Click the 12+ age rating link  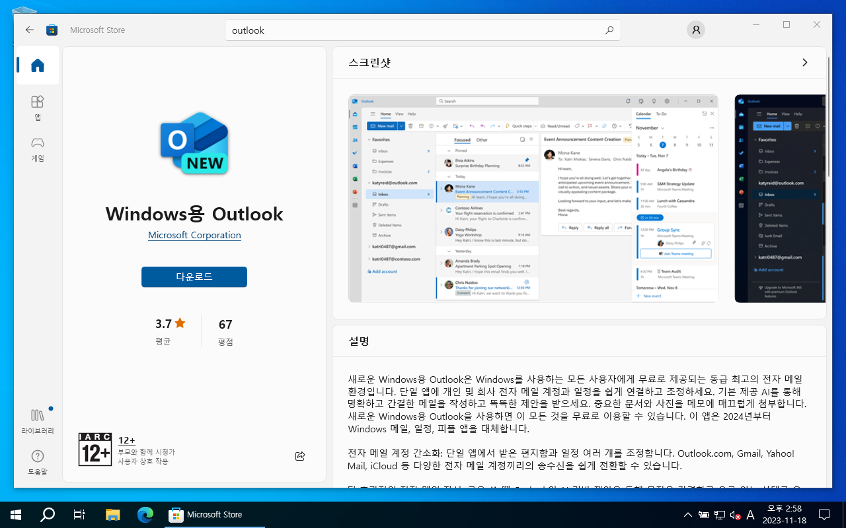(127, 440)
